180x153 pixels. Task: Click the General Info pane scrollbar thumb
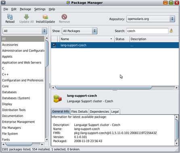click(x=176, y=130)
